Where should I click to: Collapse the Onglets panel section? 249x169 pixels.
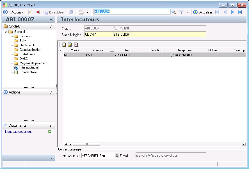click(51, 26)
